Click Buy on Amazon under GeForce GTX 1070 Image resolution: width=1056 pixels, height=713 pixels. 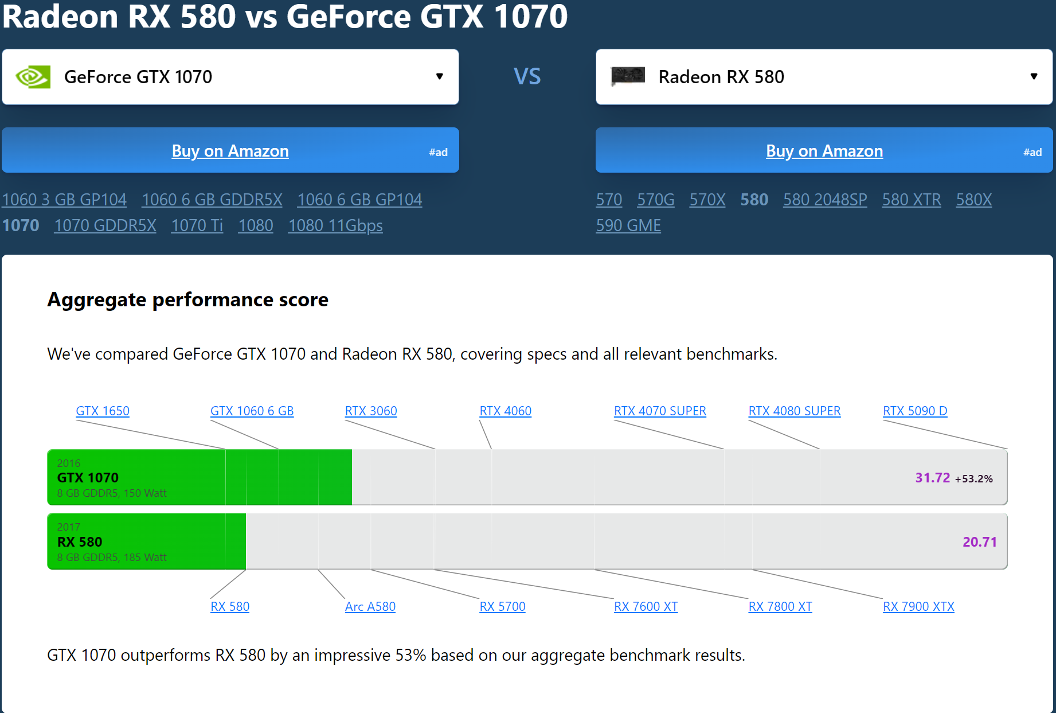coord(230,151)
